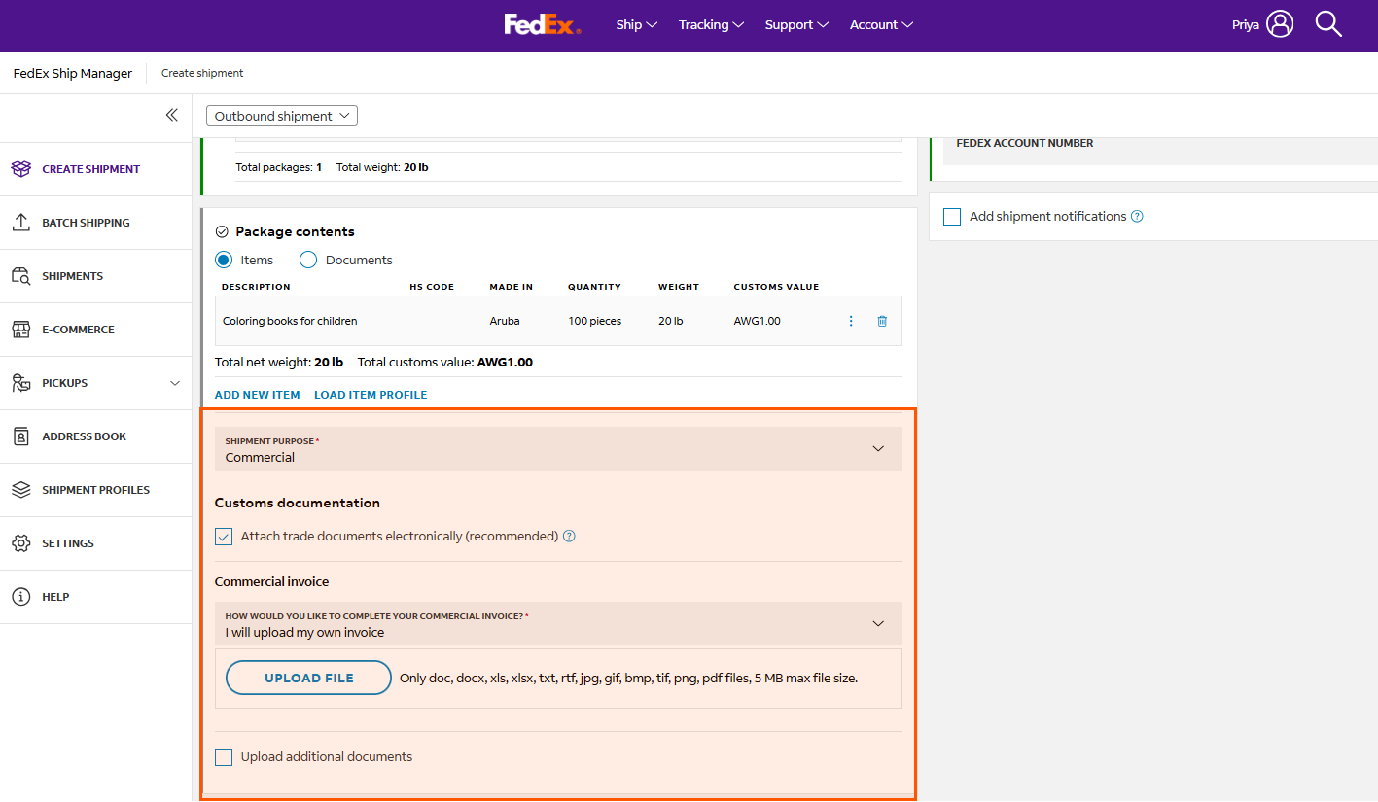
Task: Click the search magnifier icon
Action: 1328,24
